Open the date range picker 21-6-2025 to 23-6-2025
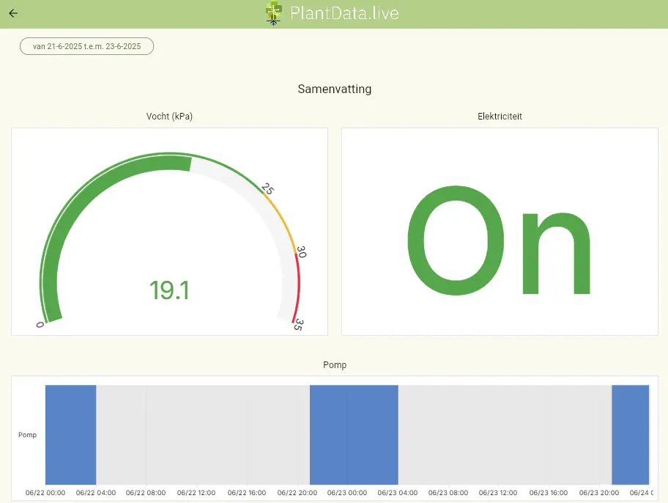 [x=86, y=46]
